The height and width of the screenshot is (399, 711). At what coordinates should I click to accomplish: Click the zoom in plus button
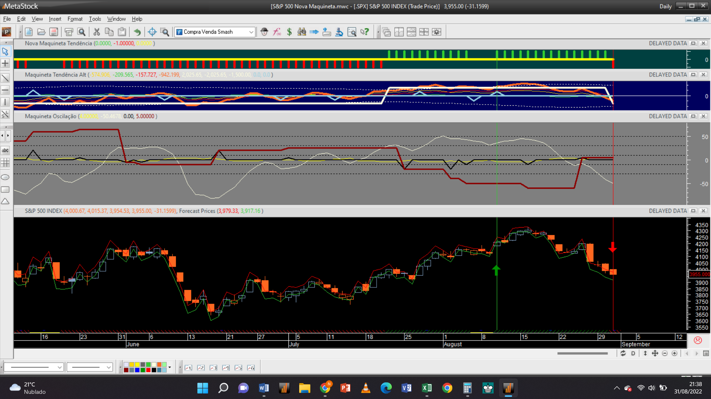(675, 354)
